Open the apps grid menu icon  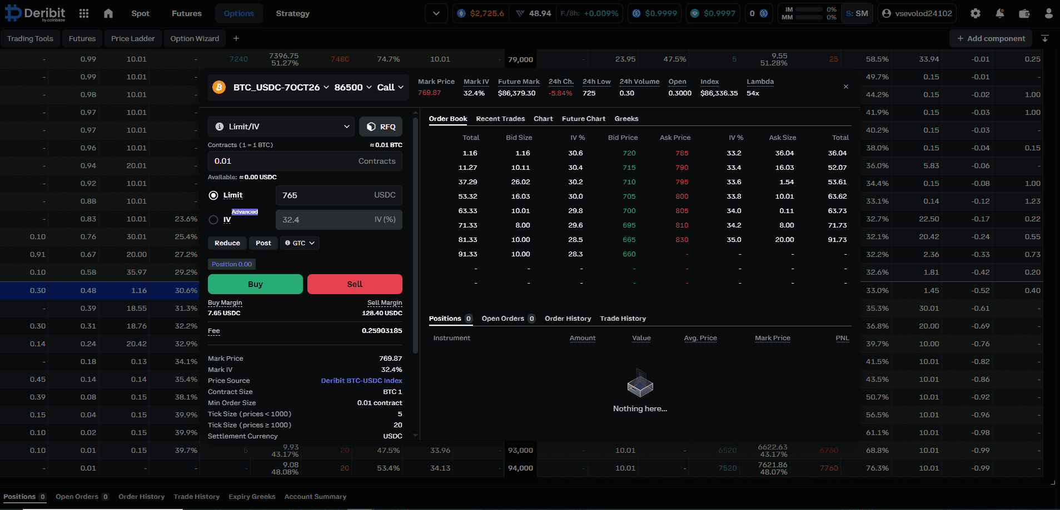[84, 13]
